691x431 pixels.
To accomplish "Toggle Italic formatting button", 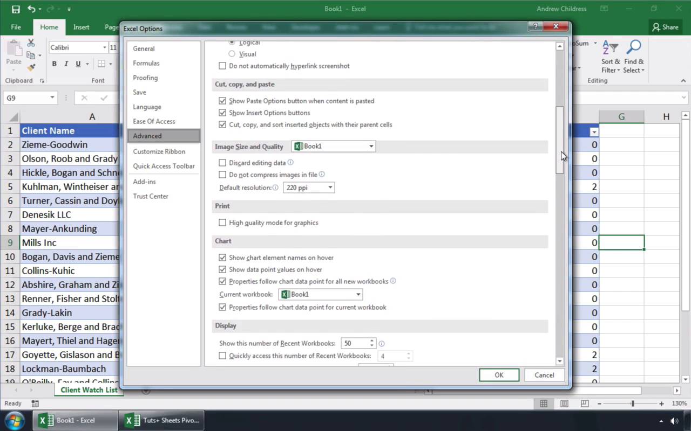I will (x=66, y=64).
